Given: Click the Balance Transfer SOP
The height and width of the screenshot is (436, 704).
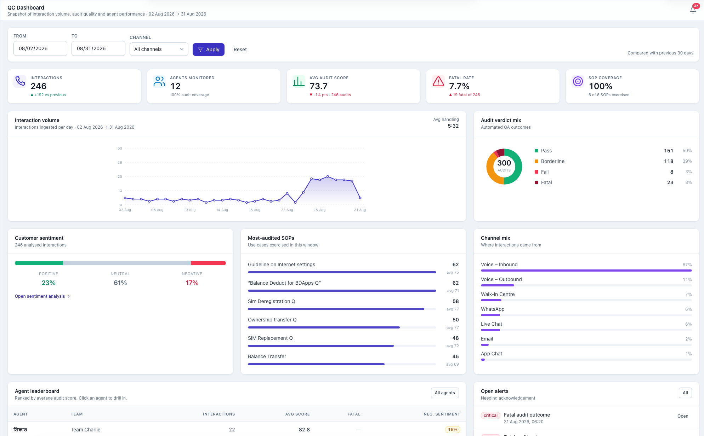Looking at the screenshot, I should [x=353, y=360].
